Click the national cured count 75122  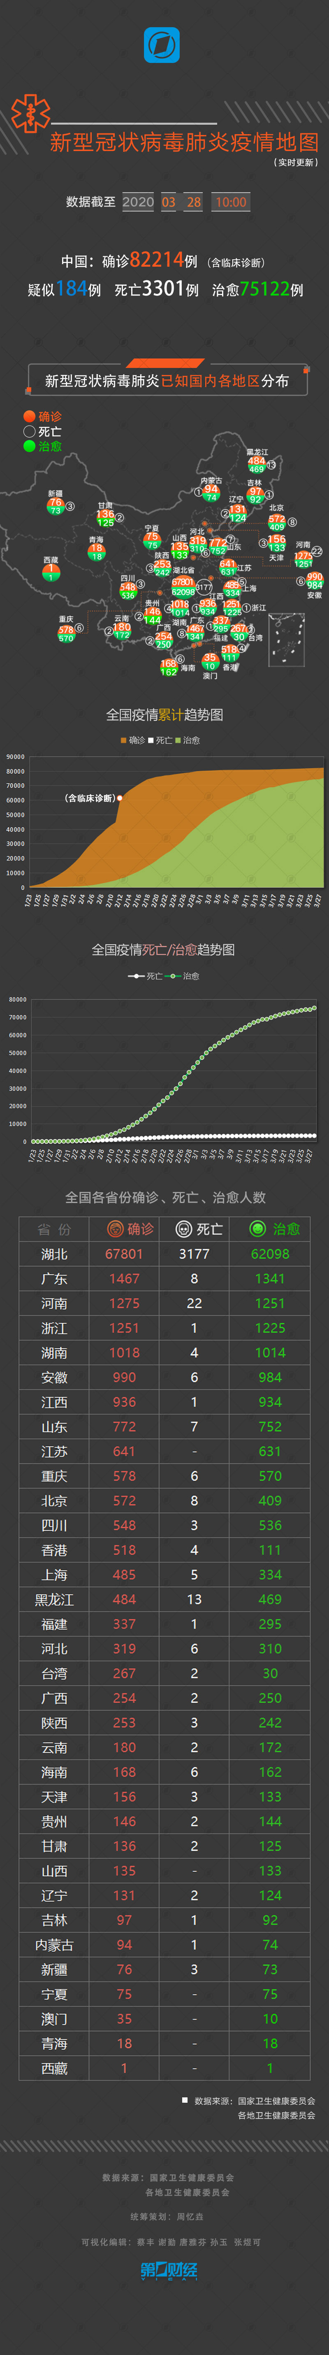[265, 289]
